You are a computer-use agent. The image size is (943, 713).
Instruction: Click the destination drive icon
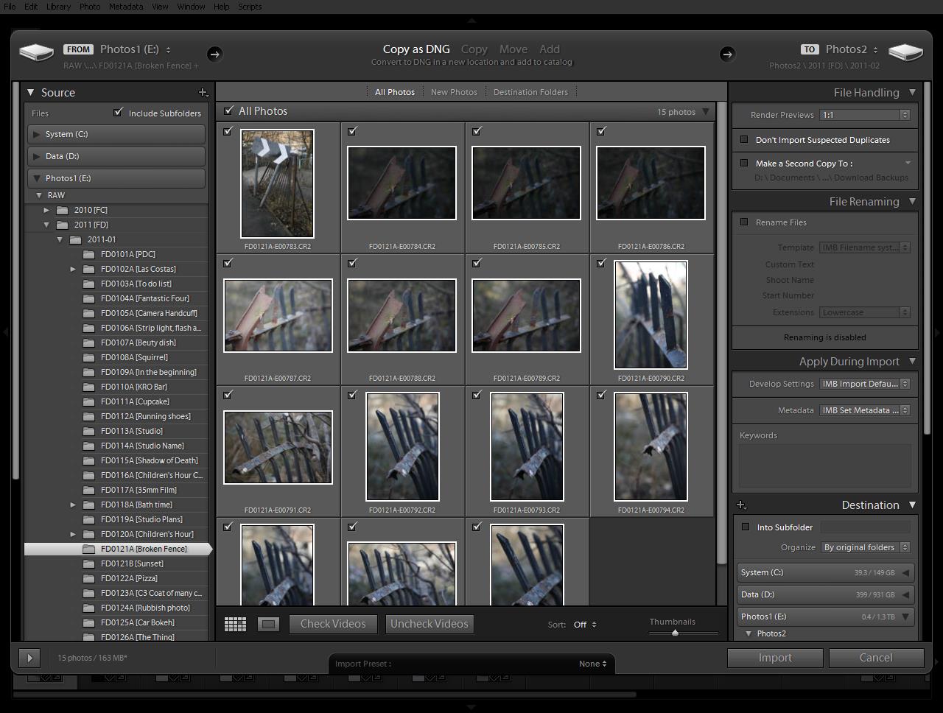tap(905, 52)
